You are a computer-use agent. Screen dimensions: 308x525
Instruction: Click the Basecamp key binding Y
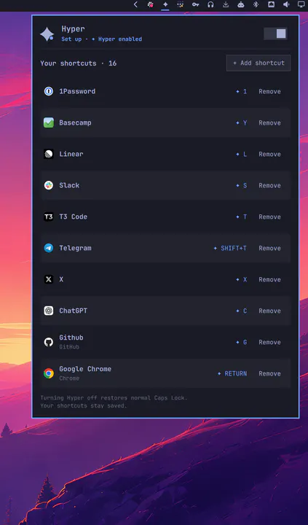point(242,123)
